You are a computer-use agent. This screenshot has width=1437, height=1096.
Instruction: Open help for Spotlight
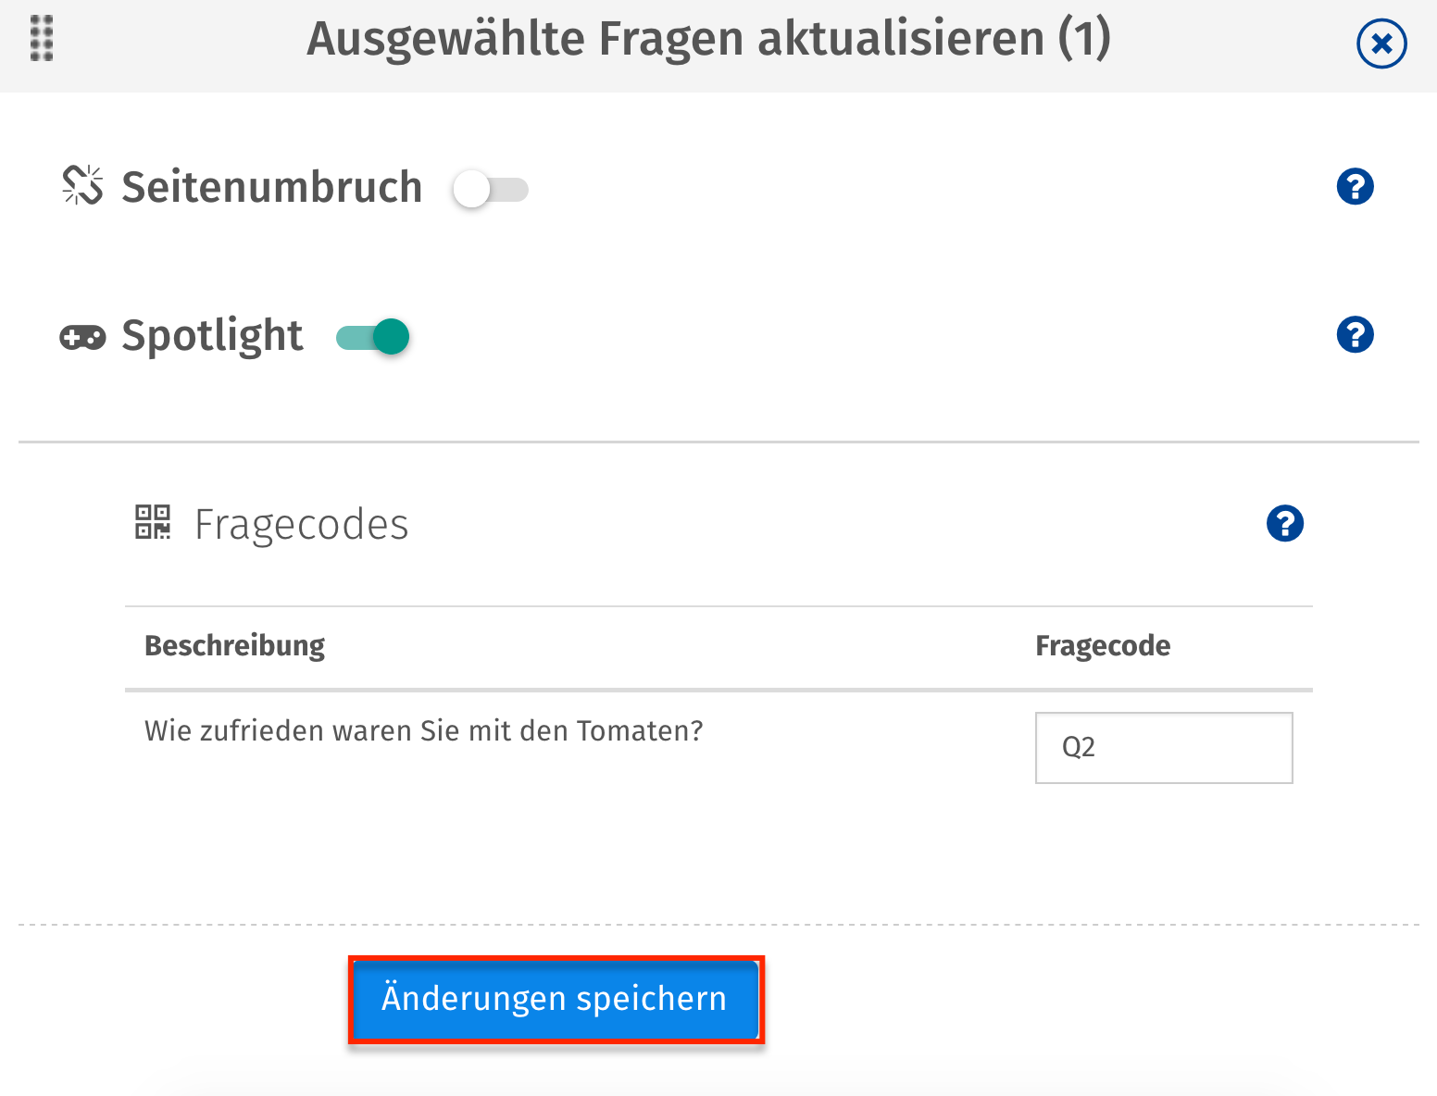tap(1355, 335)
